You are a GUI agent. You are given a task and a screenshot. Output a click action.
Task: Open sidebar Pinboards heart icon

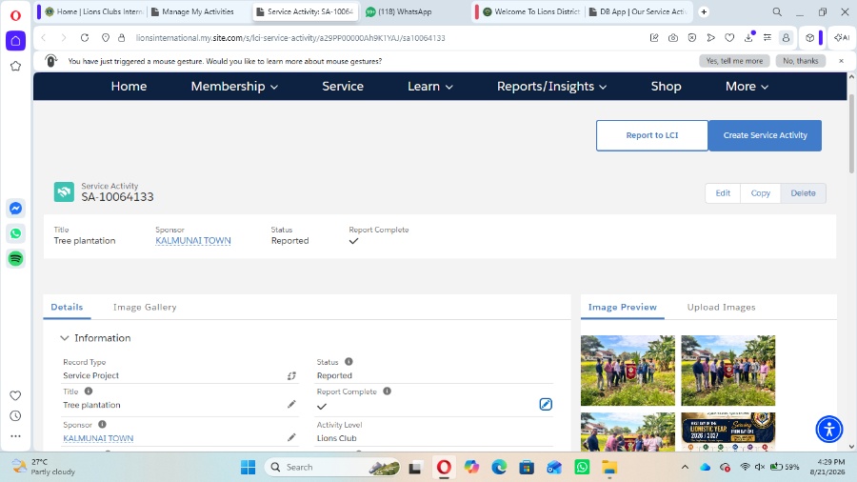(15, 395)
